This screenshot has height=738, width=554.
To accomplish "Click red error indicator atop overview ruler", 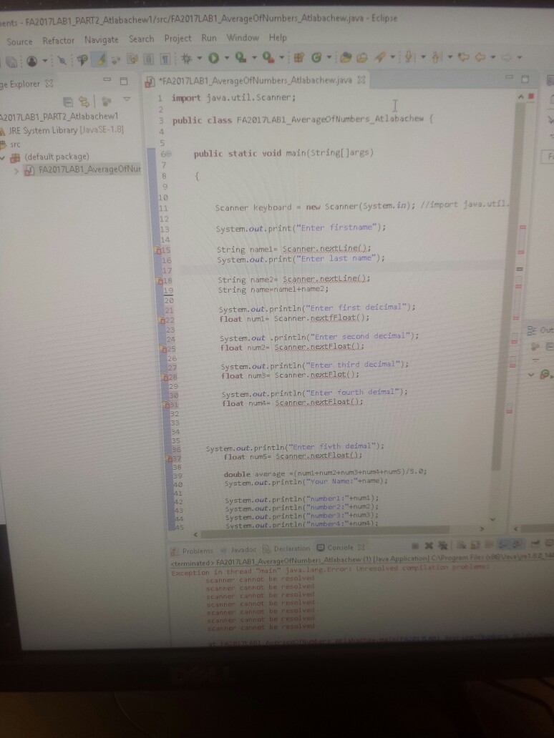I will [x=531, y=96].
